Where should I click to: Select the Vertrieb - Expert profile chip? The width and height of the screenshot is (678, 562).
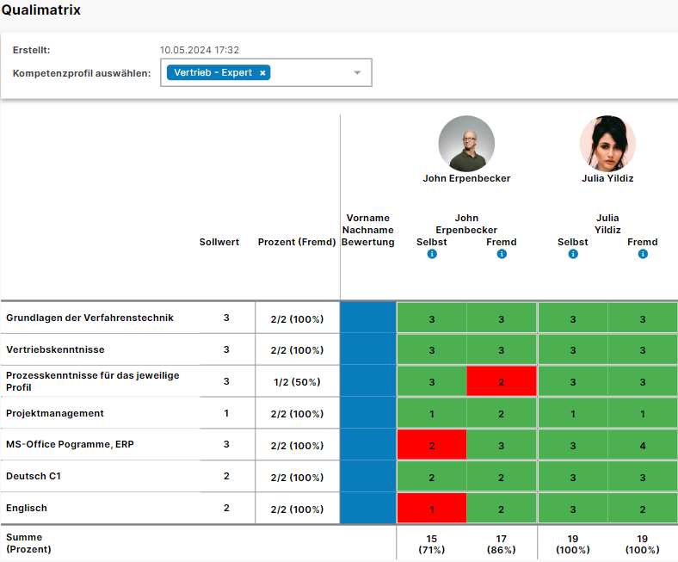tap(213, 73)
